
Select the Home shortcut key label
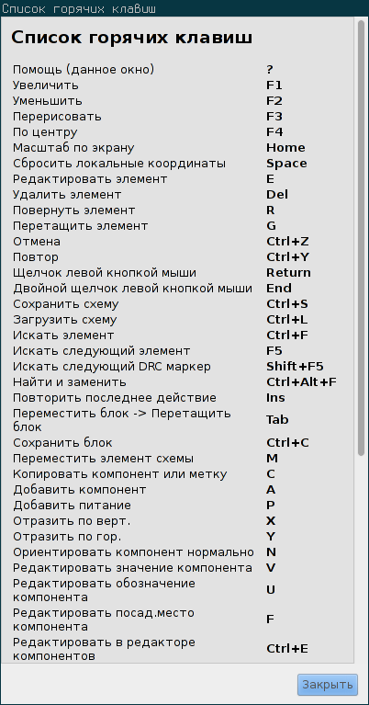click(285, 148)
